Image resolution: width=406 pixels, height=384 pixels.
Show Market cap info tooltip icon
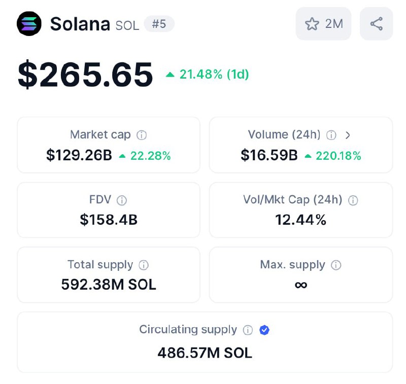(x=142, y=135)
